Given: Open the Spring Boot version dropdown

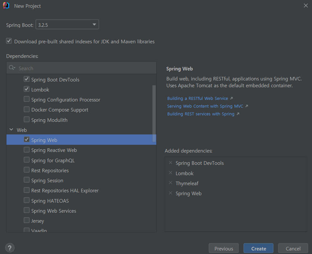Looking at the screenshot, I should [x=67, y=25].
